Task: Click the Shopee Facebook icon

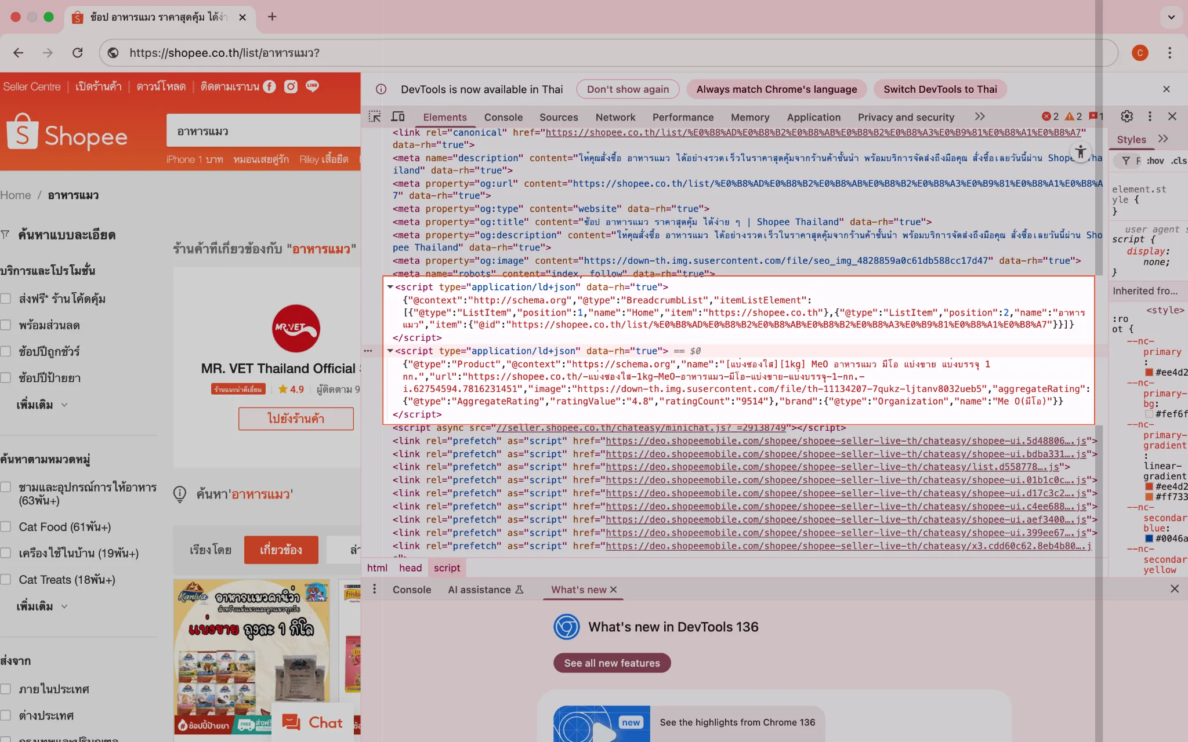Action: pos(269,86)
